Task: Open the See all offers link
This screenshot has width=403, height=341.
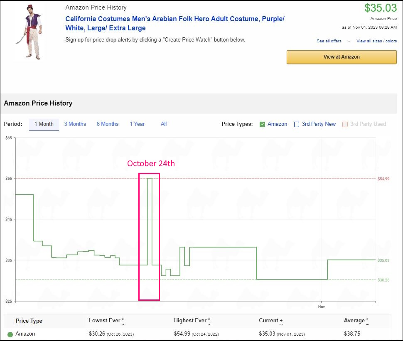Action: (329, 41)
